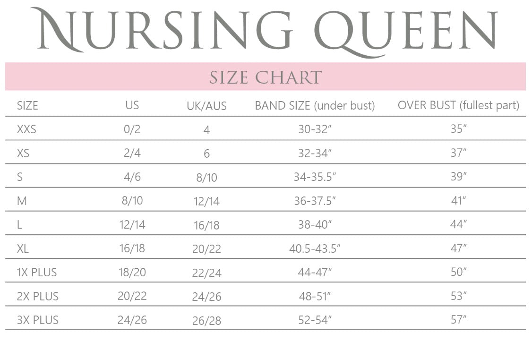Select the 1X PLUS row label
The image size is (532, 341).
[x=37, y=273]
